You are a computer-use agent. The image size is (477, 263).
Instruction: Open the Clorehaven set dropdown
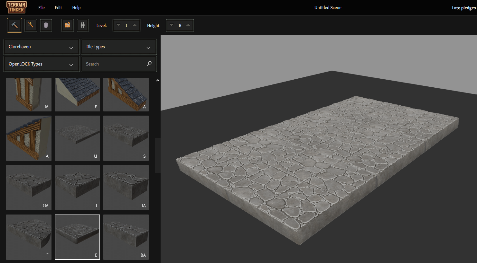tap(41, 47)
